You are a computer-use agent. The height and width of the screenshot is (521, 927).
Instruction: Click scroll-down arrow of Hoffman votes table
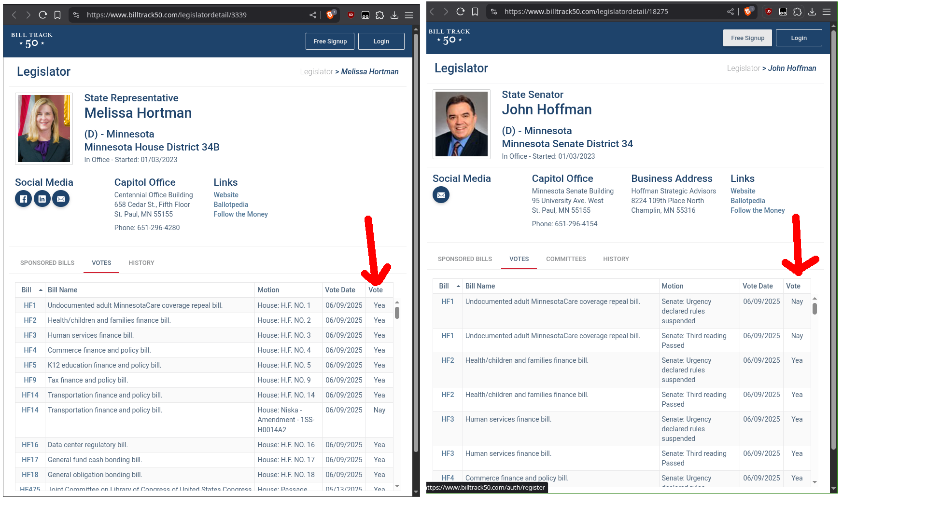click(x=815, y=482)
